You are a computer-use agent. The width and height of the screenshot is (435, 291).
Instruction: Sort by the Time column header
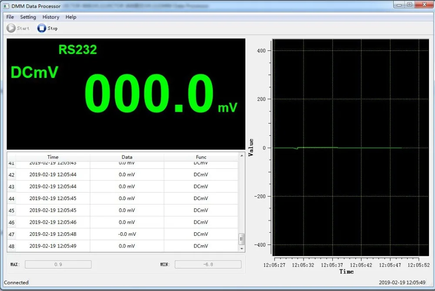pos(53,157)
